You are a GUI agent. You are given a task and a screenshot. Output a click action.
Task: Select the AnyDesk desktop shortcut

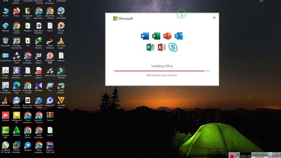pos(6,116)
